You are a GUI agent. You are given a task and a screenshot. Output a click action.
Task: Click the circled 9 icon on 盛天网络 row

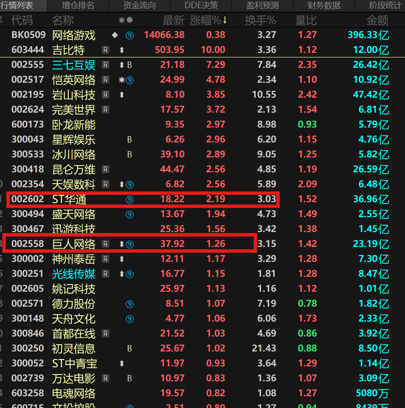pyautogui.click(x=129, y=214)
